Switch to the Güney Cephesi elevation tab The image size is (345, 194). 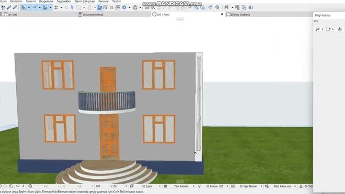pyautogui.click(x=268, y=15)
